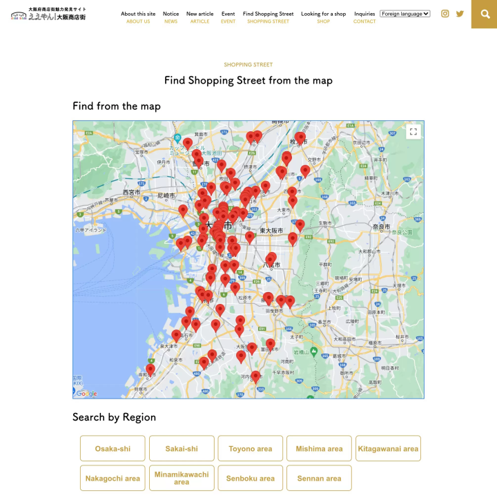
Task: Click the gold search magnifier icon
Action: (x=485, y=14)
